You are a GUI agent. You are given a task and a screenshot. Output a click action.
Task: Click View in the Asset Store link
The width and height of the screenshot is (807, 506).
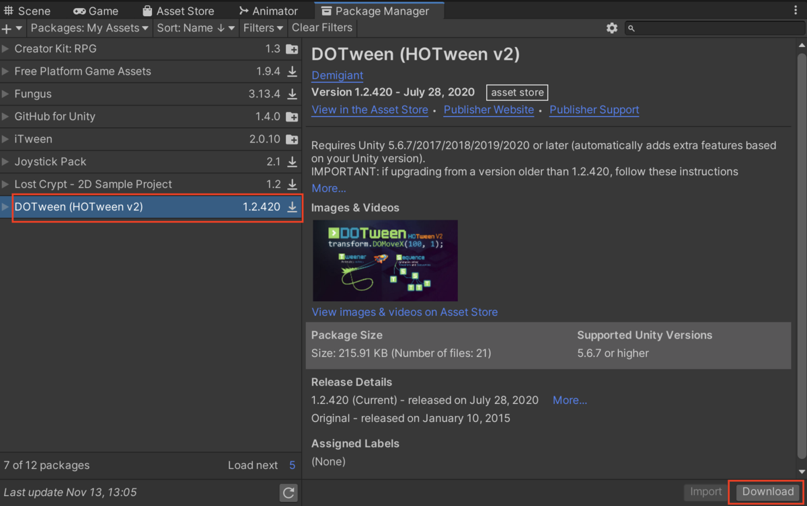(370, 110)
